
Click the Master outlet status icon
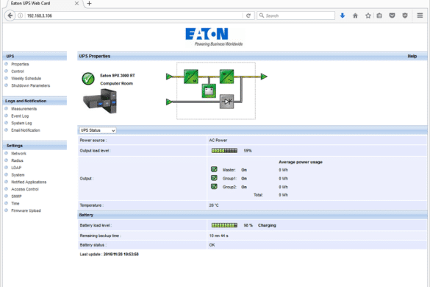pyautogui.click(x=214, y=169)
